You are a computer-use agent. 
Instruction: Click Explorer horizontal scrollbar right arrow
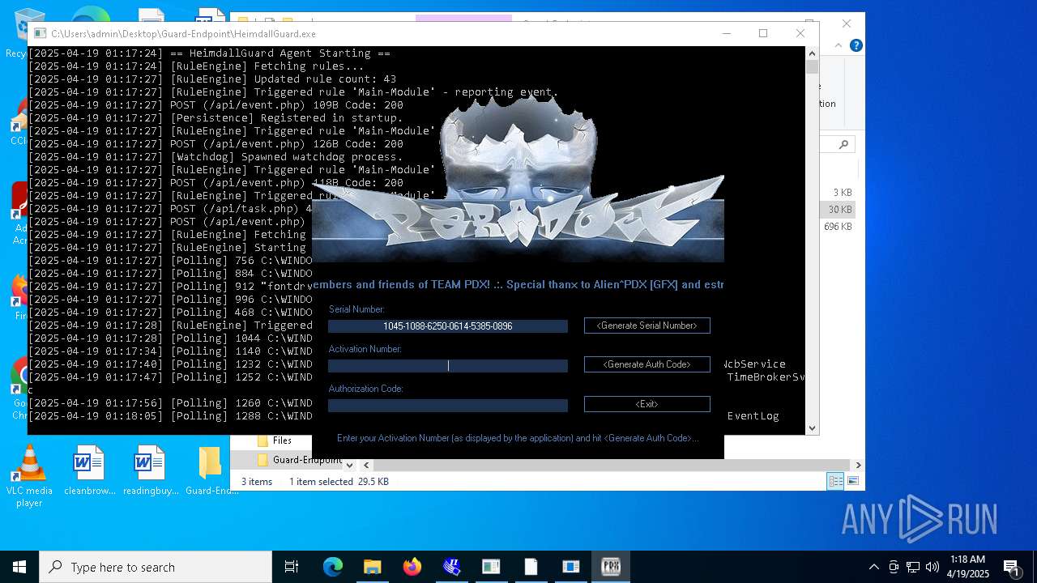coord(858,466)
